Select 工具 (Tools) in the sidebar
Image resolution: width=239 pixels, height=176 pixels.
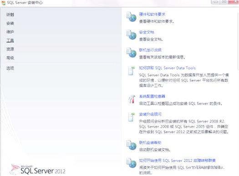(x=10, y=40)
